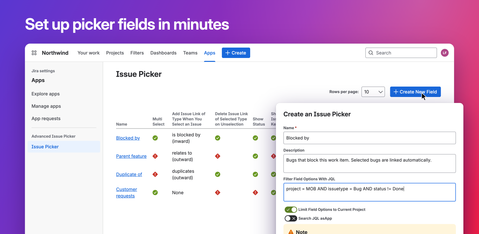Go to Manage apps in sidebar
Screen dimensions: 479x234
point(46,106)
